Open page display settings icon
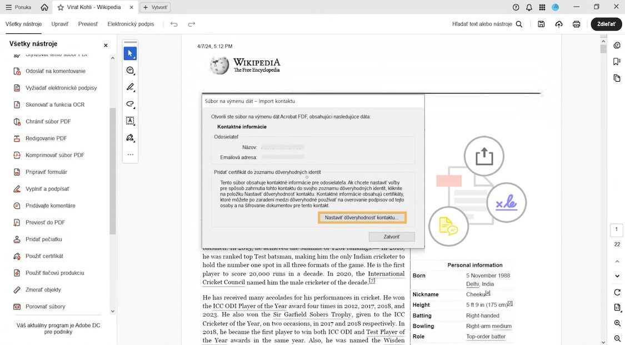625x345 pixels. [x=617, y=307]
